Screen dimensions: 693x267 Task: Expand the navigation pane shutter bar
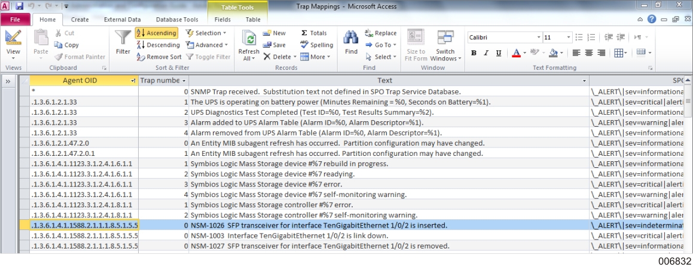click(x=8, y=81)
